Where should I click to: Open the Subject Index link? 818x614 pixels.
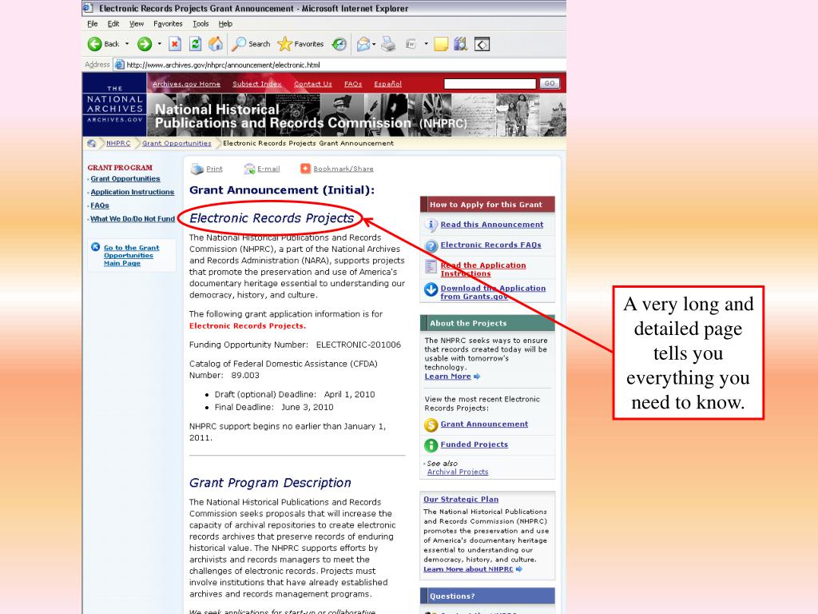[257, 84]
